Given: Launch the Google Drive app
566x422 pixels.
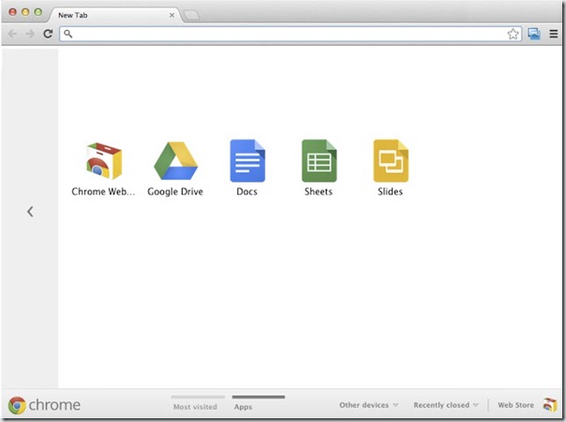Looking at the screenshot, I should click(175, 161).
